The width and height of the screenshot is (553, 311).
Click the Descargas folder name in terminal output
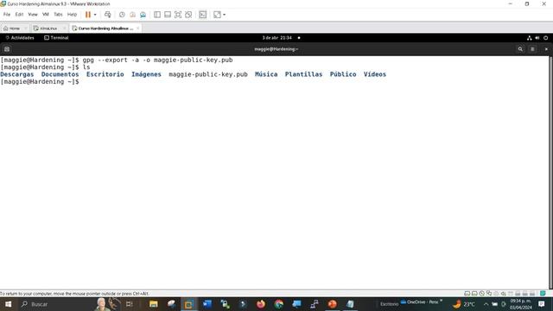pyautogui.click(x=17, y=74)
